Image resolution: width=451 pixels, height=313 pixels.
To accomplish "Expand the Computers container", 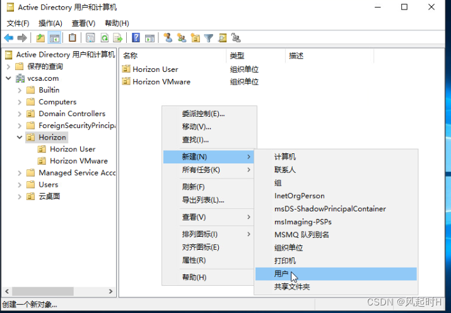I will pyautogui.click(x=20, y=102).
